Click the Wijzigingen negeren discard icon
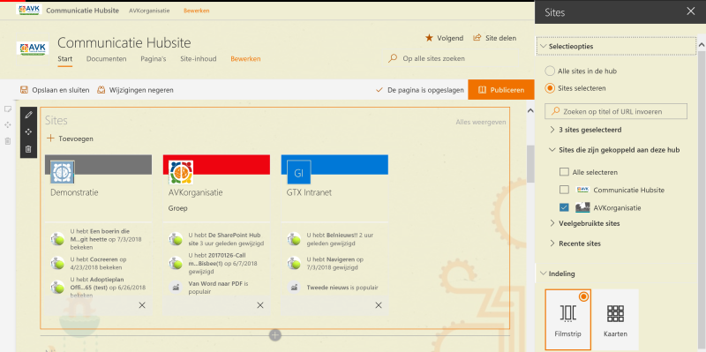 pos(101,90)
